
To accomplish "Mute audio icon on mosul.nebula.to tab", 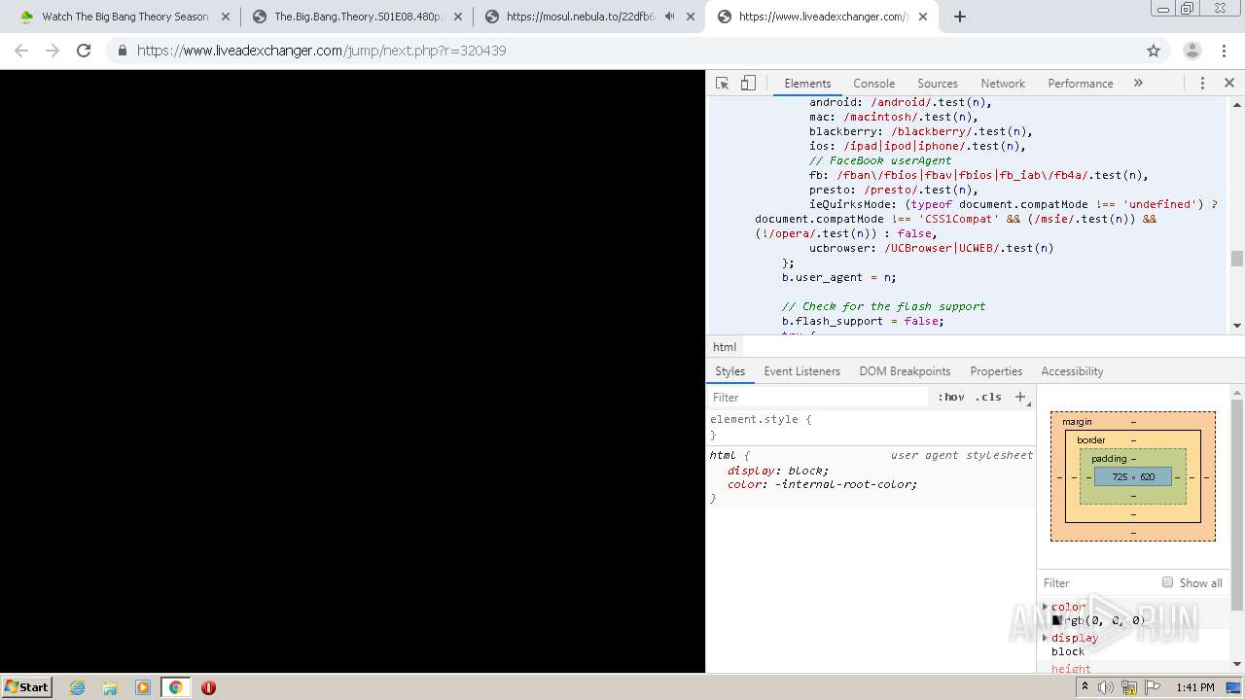I will (670, 17).
